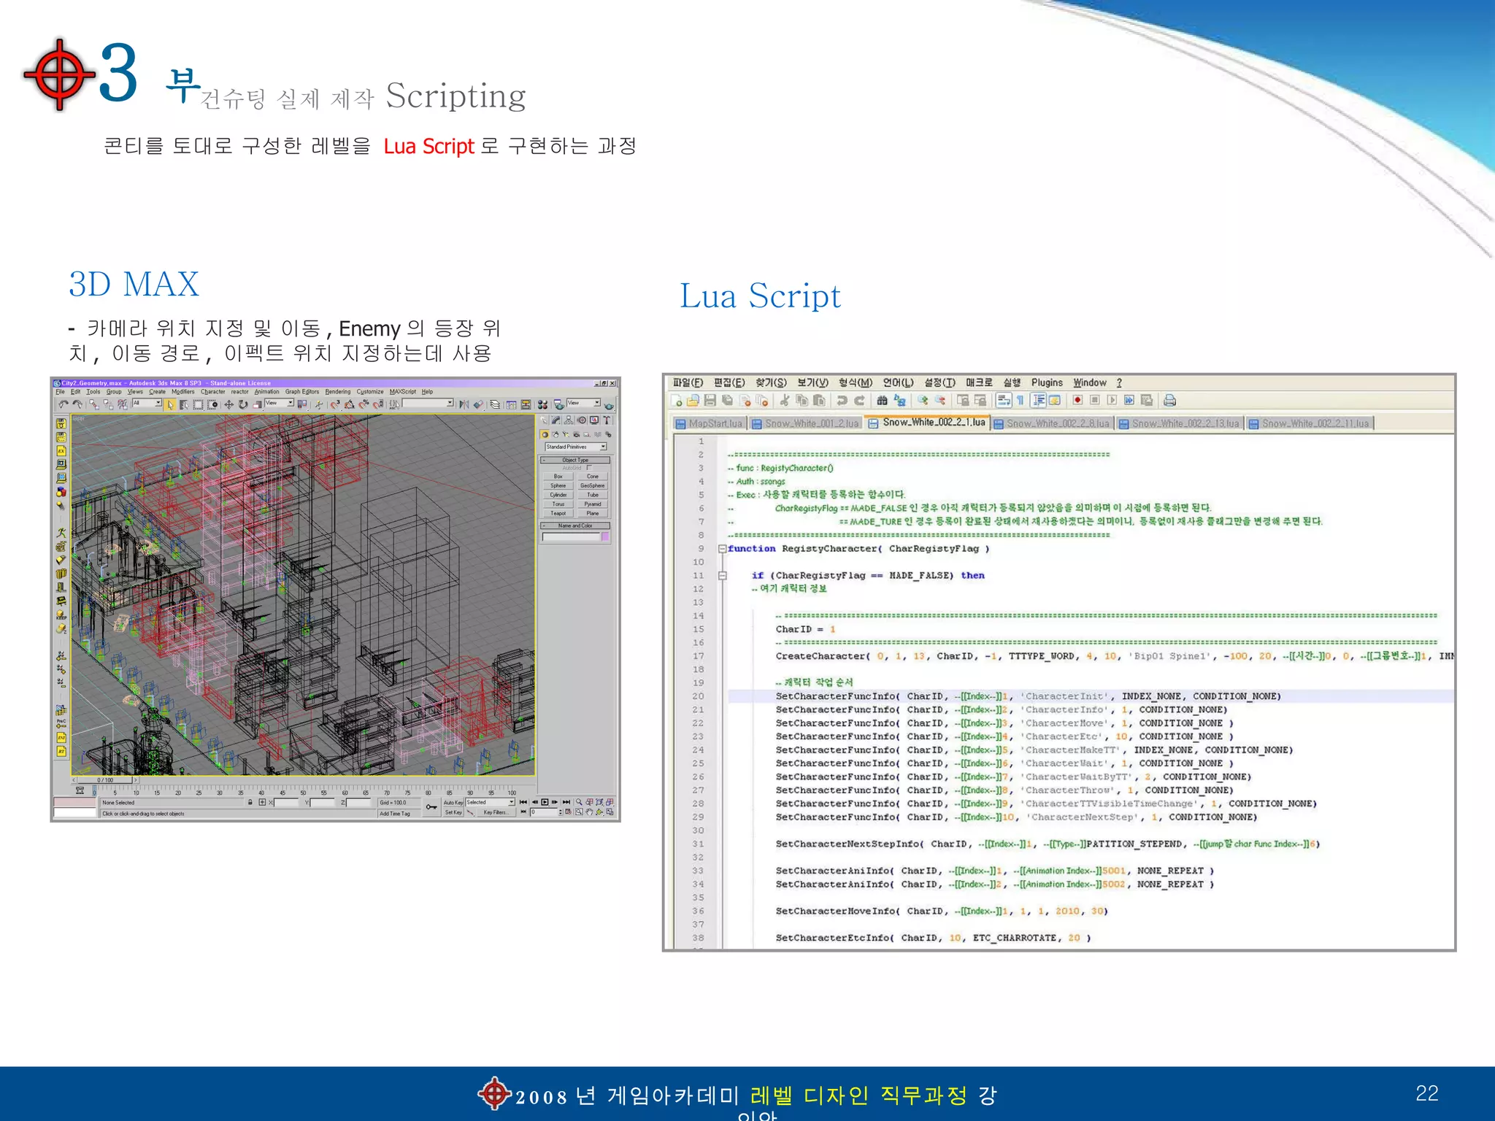
Task: Click the Undo arrow in 3ds Max toolbar
Action: (64, 404)
